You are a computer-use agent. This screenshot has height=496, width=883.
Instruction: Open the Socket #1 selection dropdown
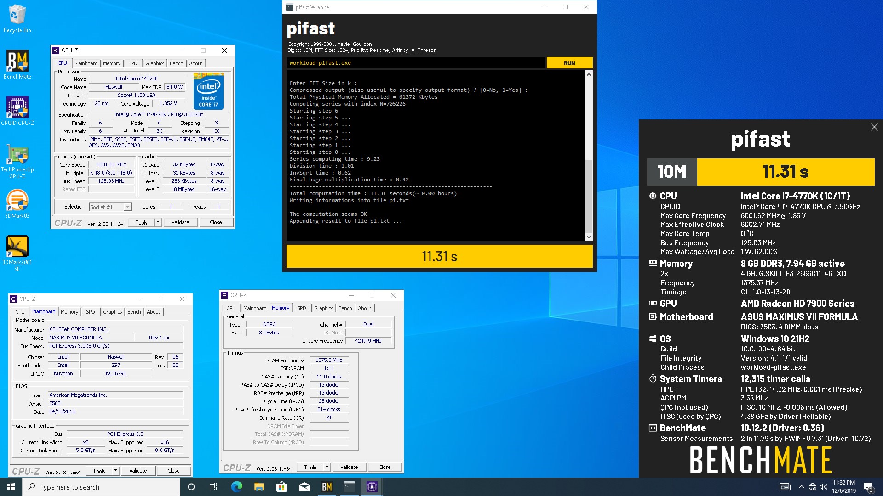(110, 207)
